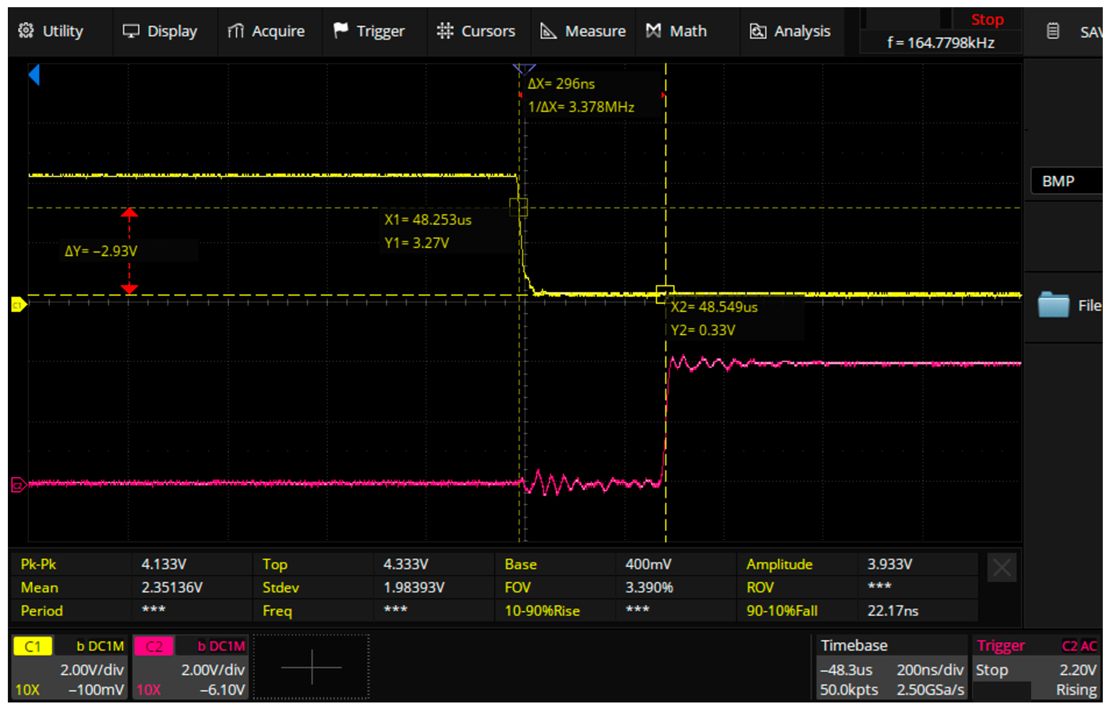Click the Analysis magnifier icon
The image size is (1110, 710).
pyautogui.click(x=758, y=31)
